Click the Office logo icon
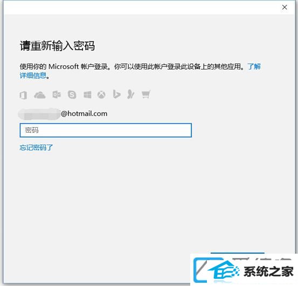The width and height of the screenshot is (298, 286). point(23,95)
